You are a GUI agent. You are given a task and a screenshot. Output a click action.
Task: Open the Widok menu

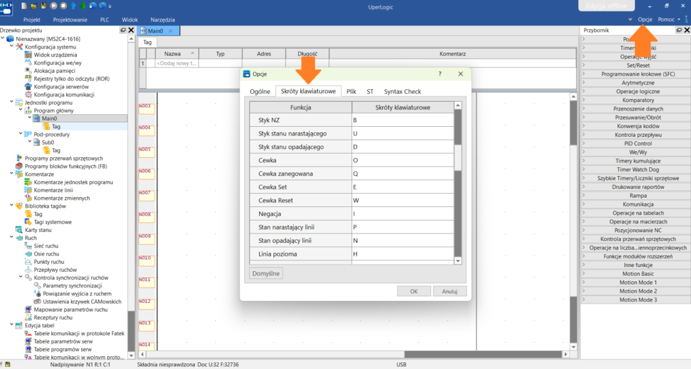point(130,20)
